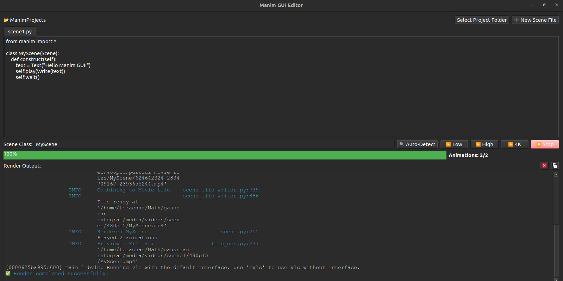Image resolution: width=563 pixels, height=281 pixels.
Task: Switch to the scene1.py tab
Action: 20,32
